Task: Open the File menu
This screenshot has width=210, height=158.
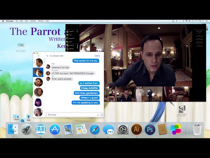Action: [17, 21]
